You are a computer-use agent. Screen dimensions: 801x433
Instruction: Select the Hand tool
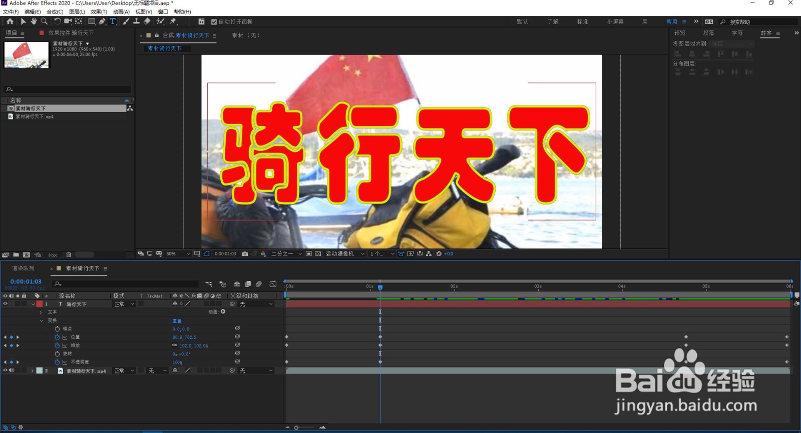pyautogui.click(x=34, y=21)
